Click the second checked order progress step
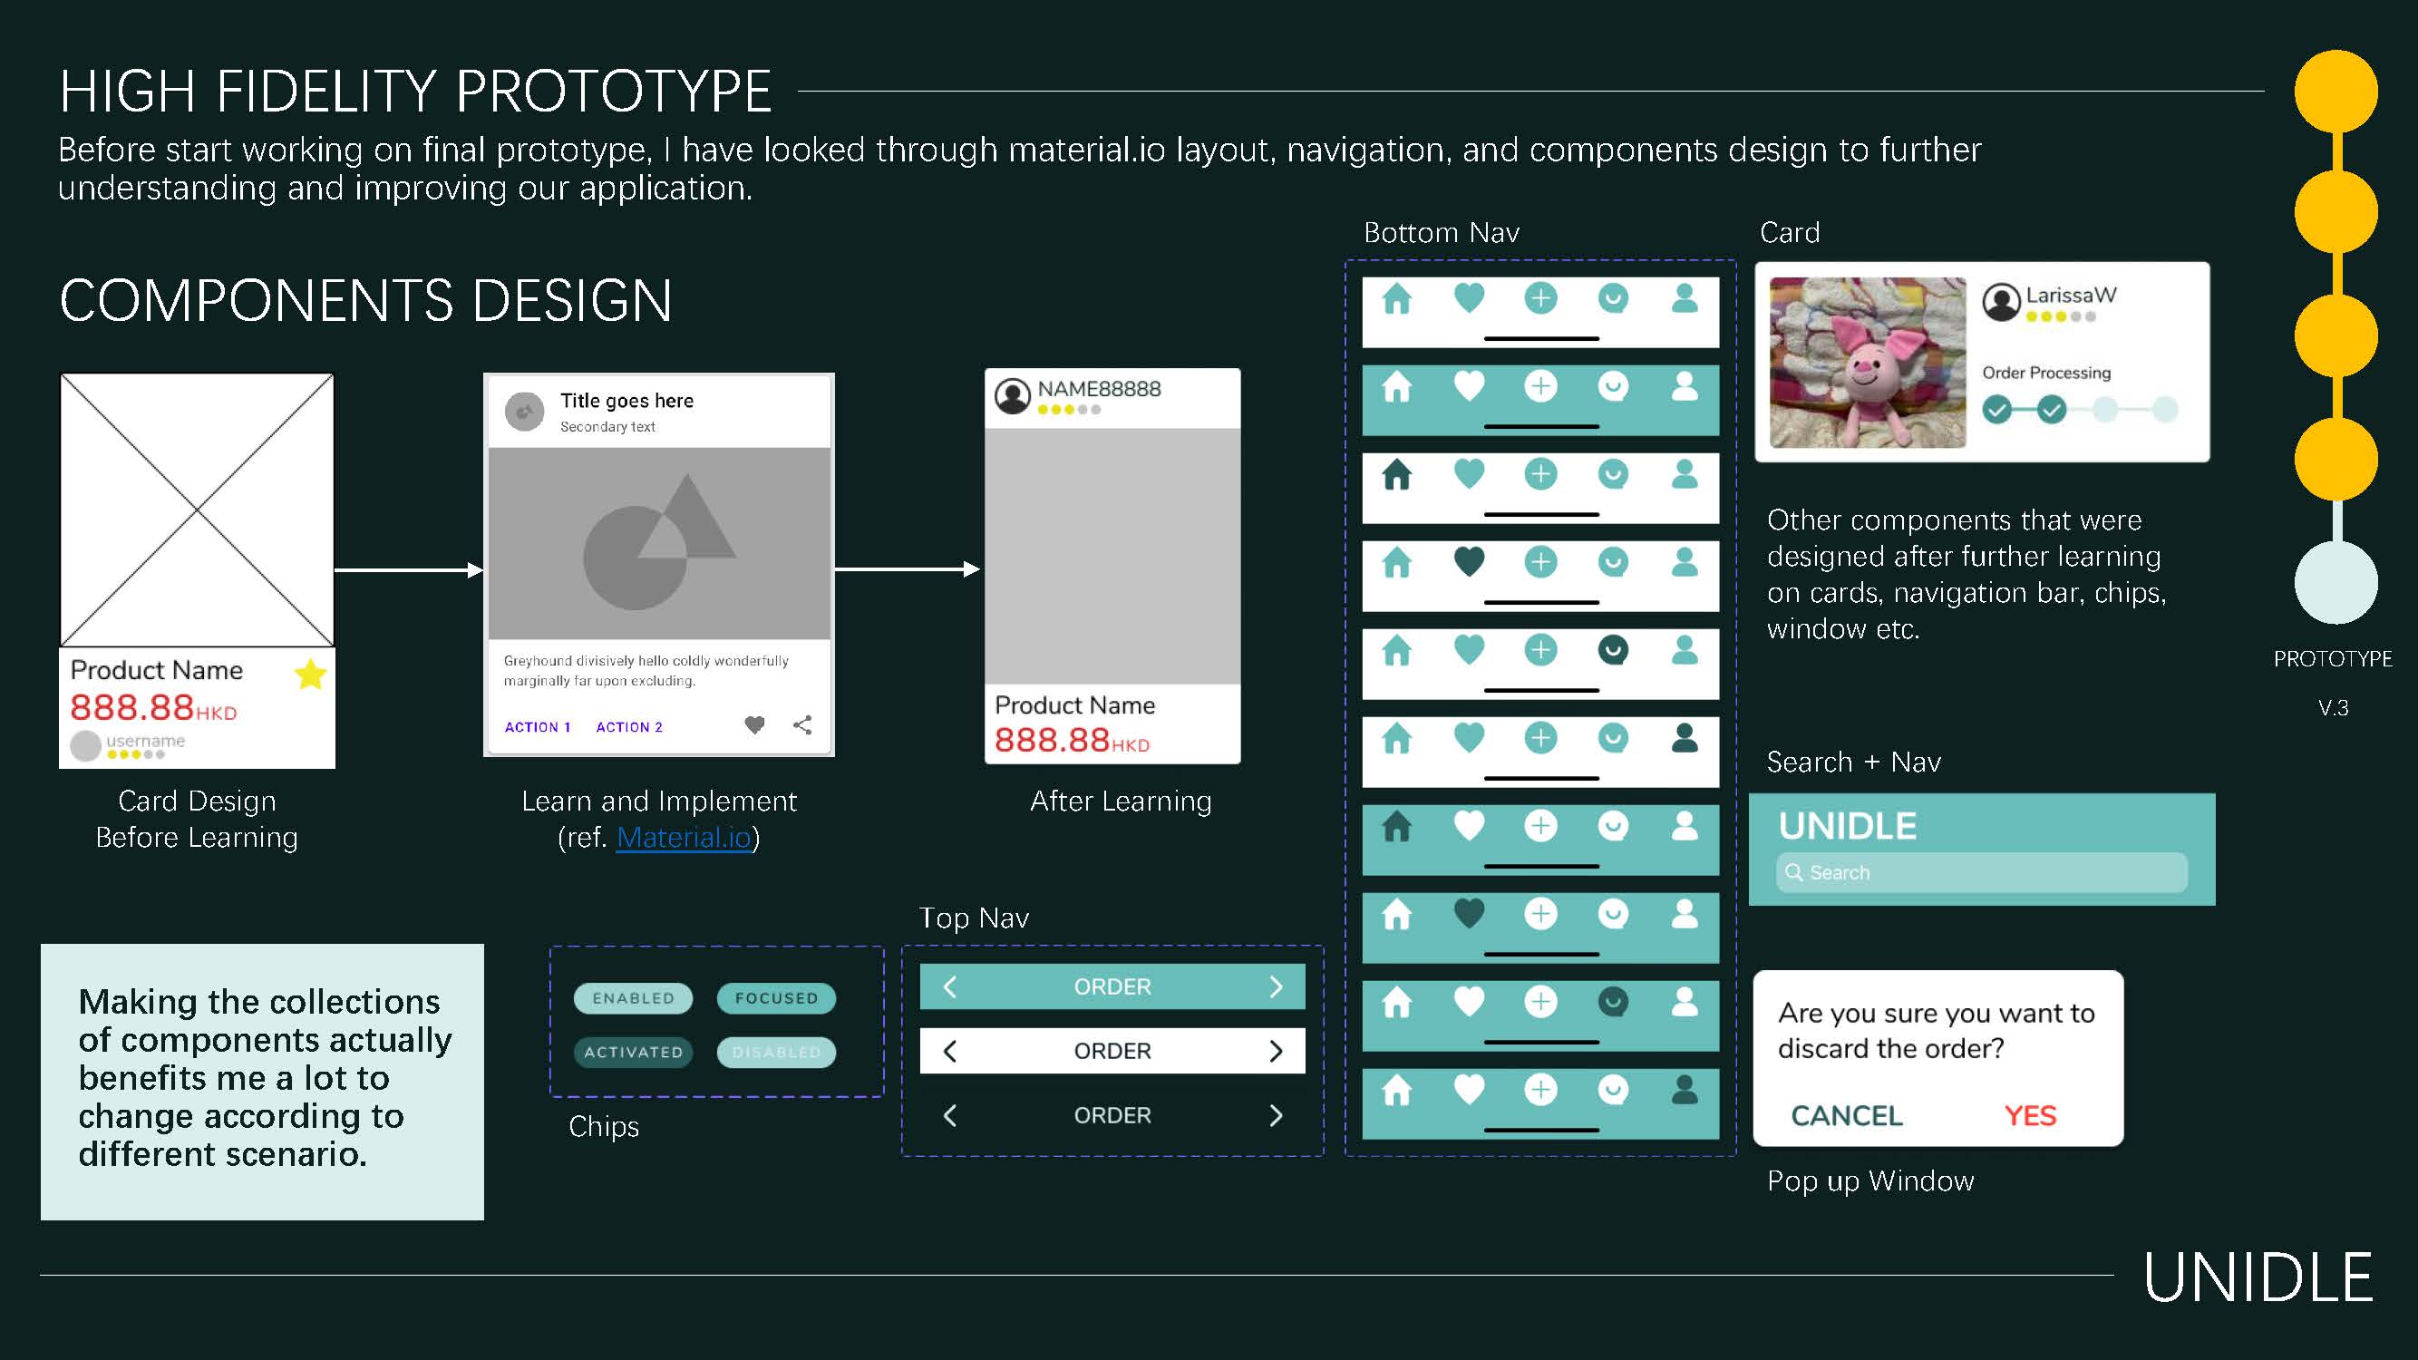The width and height of the screenshot is (2418, 1360). click(2052, 409)
